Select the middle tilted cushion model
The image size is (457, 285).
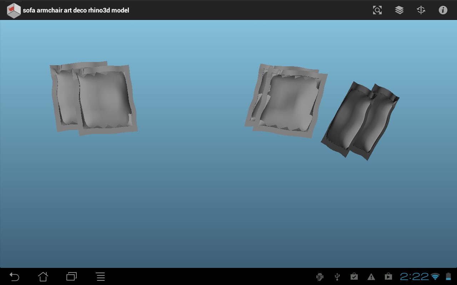click(286, 101)
